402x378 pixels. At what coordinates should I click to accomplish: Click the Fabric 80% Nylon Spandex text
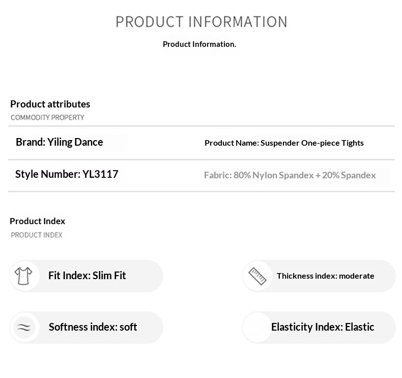pos(290,175)
